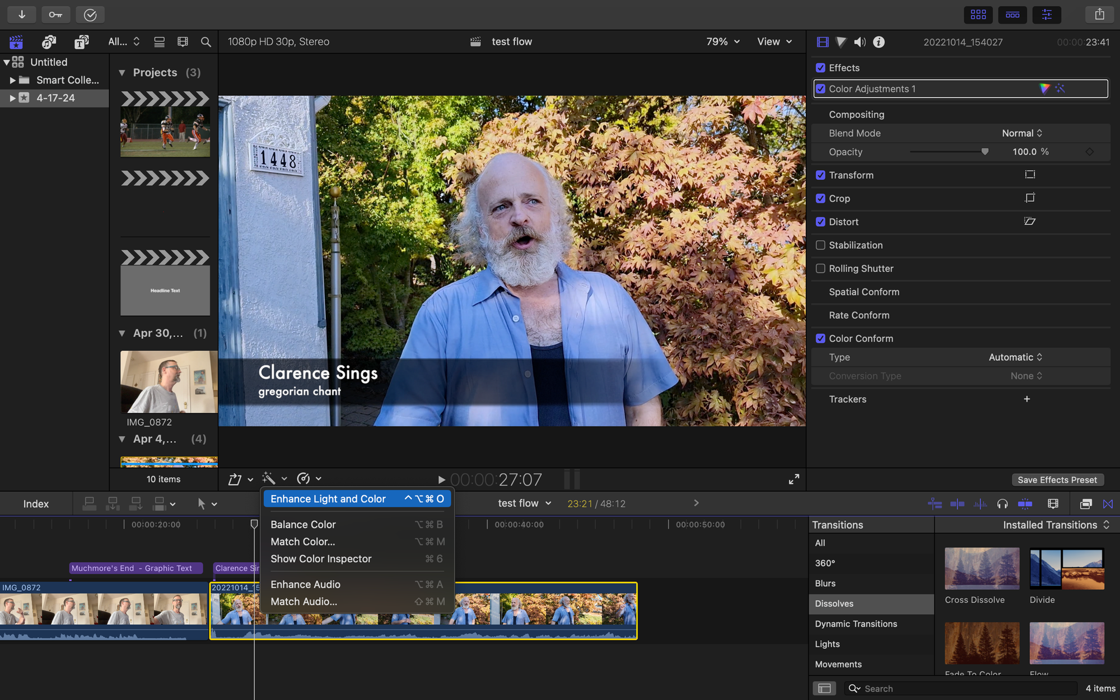Select the Photos and Audio sidebar icon

tap(49, 42)
